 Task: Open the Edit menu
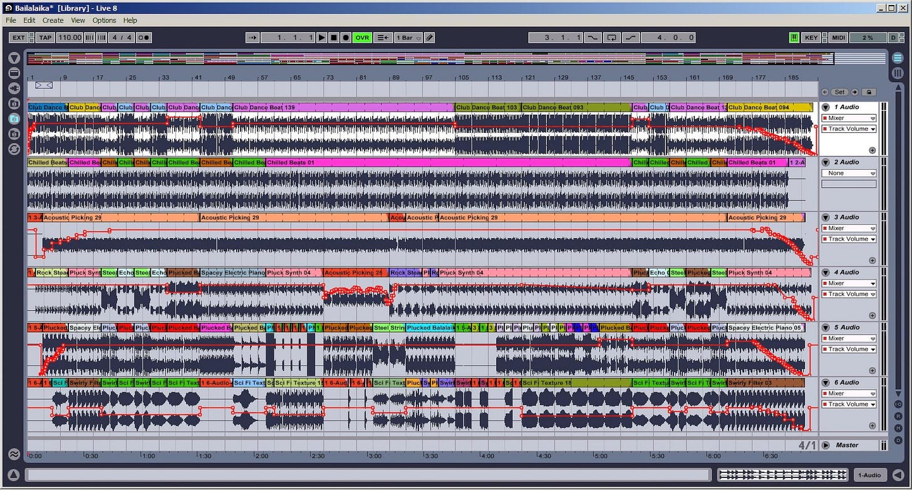coord(29,20)
